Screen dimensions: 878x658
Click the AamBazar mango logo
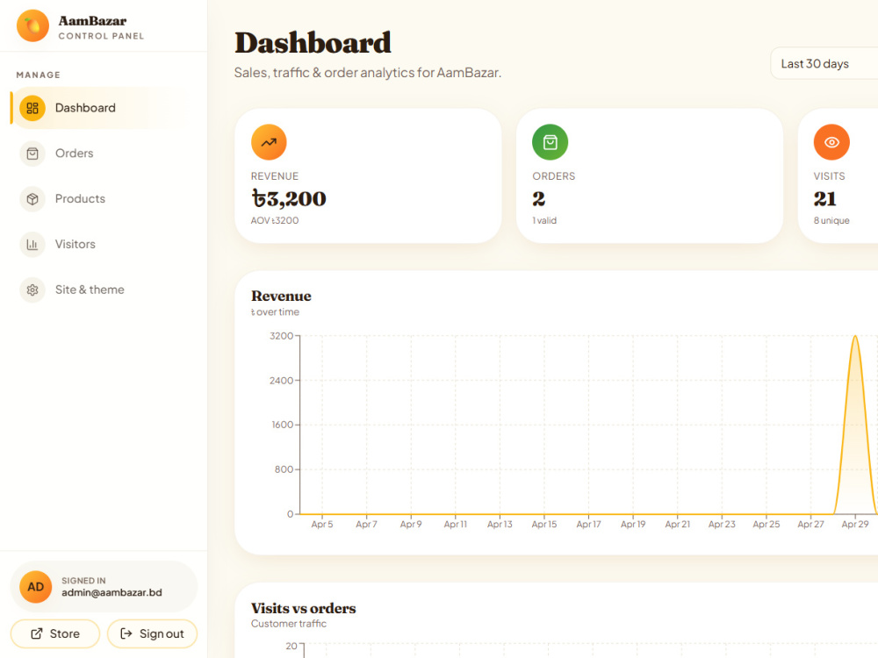pos(32,25)
